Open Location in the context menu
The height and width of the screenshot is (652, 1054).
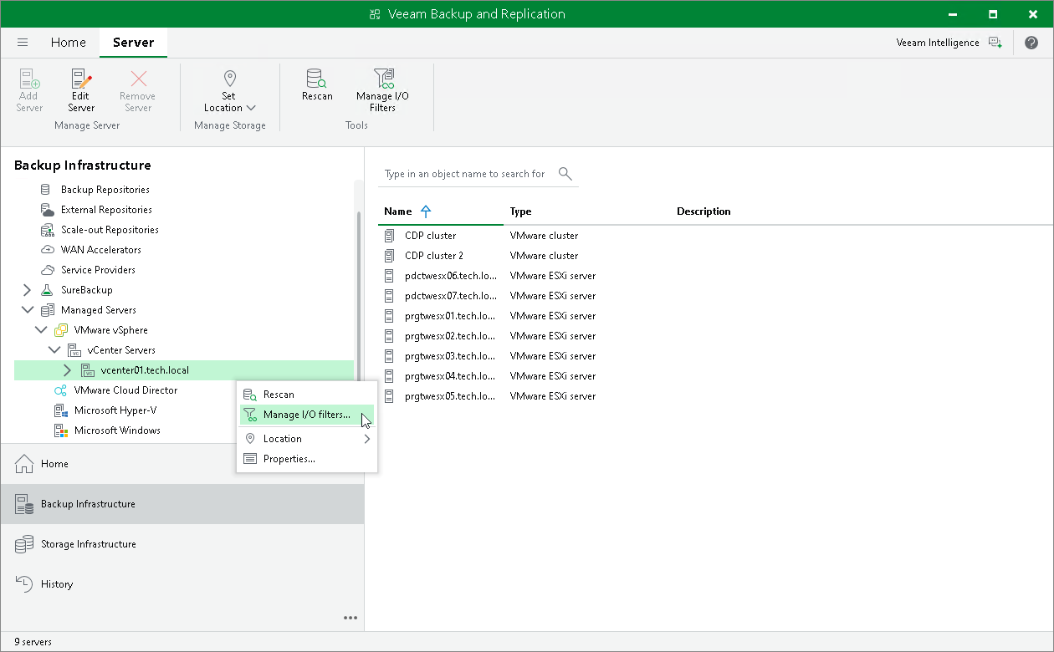(307, 439)
